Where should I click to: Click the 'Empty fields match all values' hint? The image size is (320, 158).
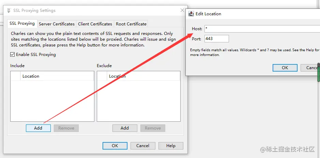pyautogui.click(x=255, y=52)
